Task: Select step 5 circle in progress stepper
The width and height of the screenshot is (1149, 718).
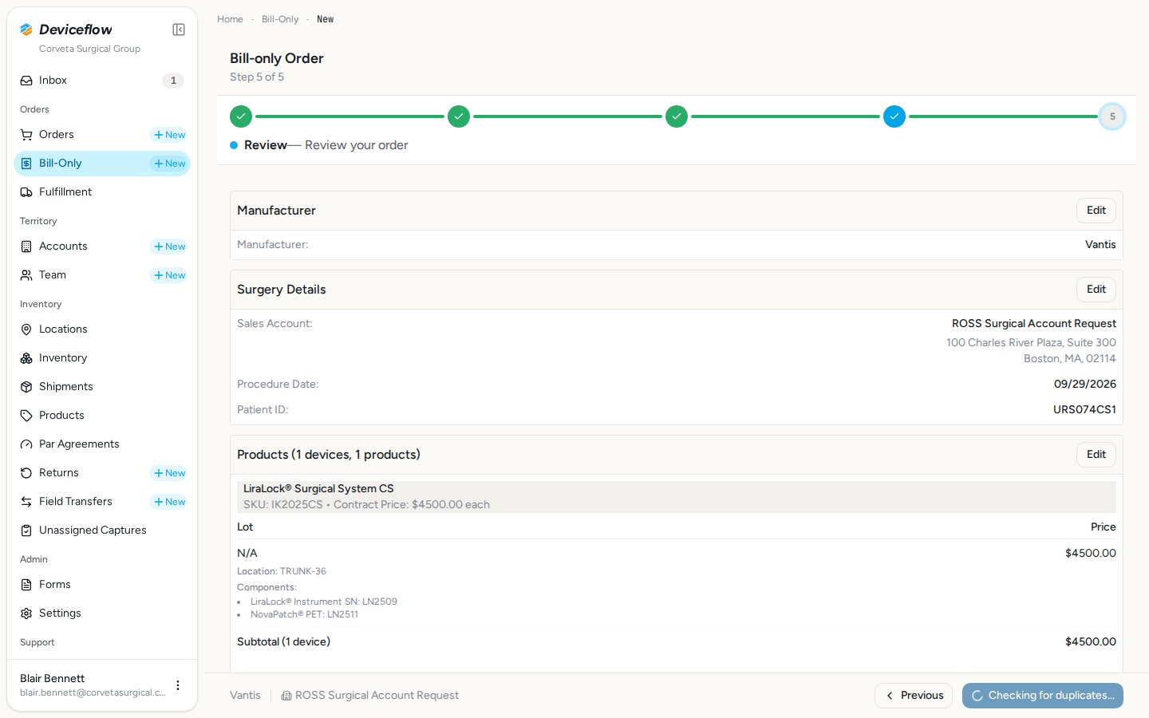Action: [1112, 116]
